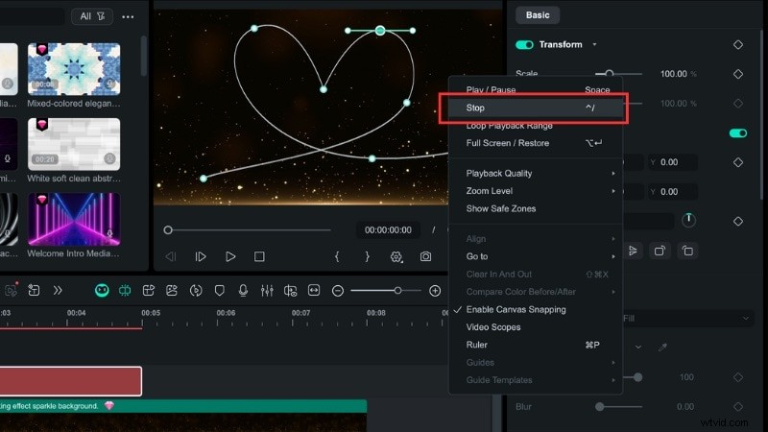The image size is (768, 432).
Task: Adjust the Scale slider
Action: pos(609,74)
